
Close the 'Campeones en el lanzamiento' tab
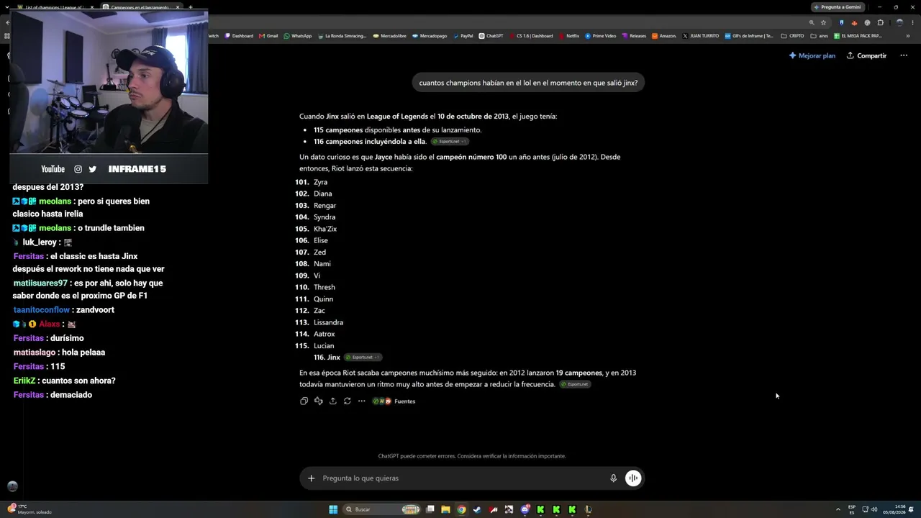click(x=178, y=7)
